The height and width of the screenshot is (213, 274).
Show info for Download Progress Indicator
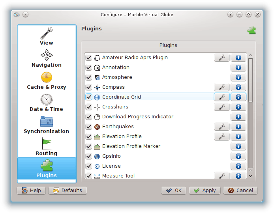pyautogui.click(x=238, y=117)
